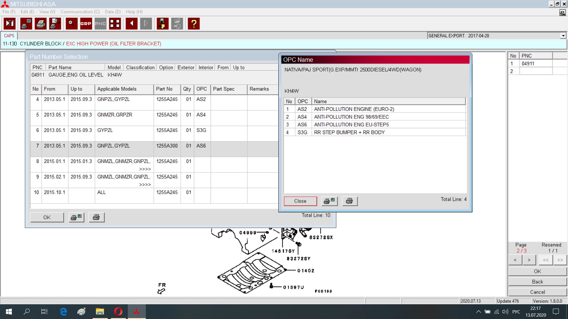This screenshot has width=568, height=319.
Task: Click the exit door toolbar icon
Action: [10, 24]
